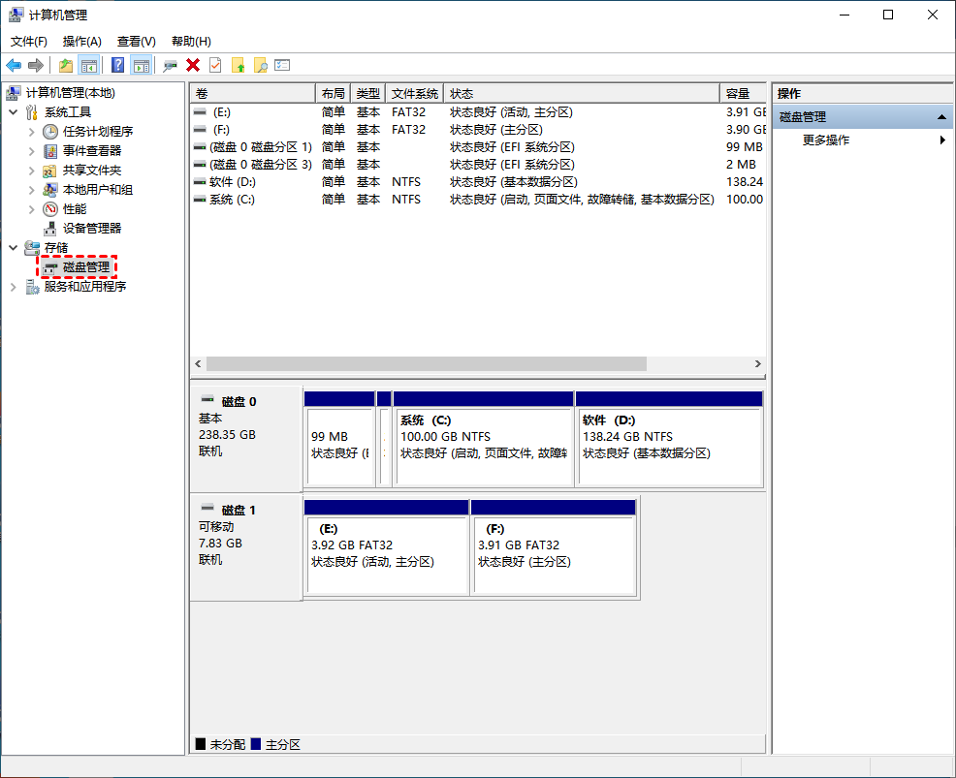Image resolution: width=956 pixels, height=778 pixels.
Task: Click the connect/rescan disk toolbar icon
Action: (x=170, y=65)
